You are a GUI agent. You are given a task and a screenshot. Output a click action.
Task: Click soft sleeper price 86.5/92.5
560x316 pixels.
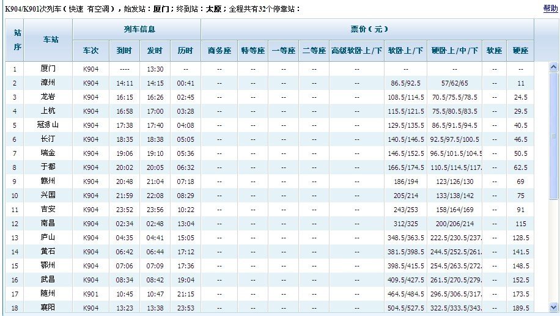click(x=406, y=83)
